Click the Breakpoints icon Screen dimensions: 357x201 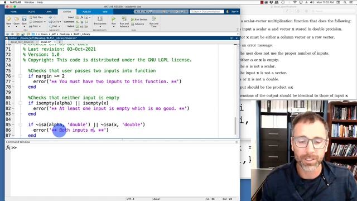click(100, 19)
